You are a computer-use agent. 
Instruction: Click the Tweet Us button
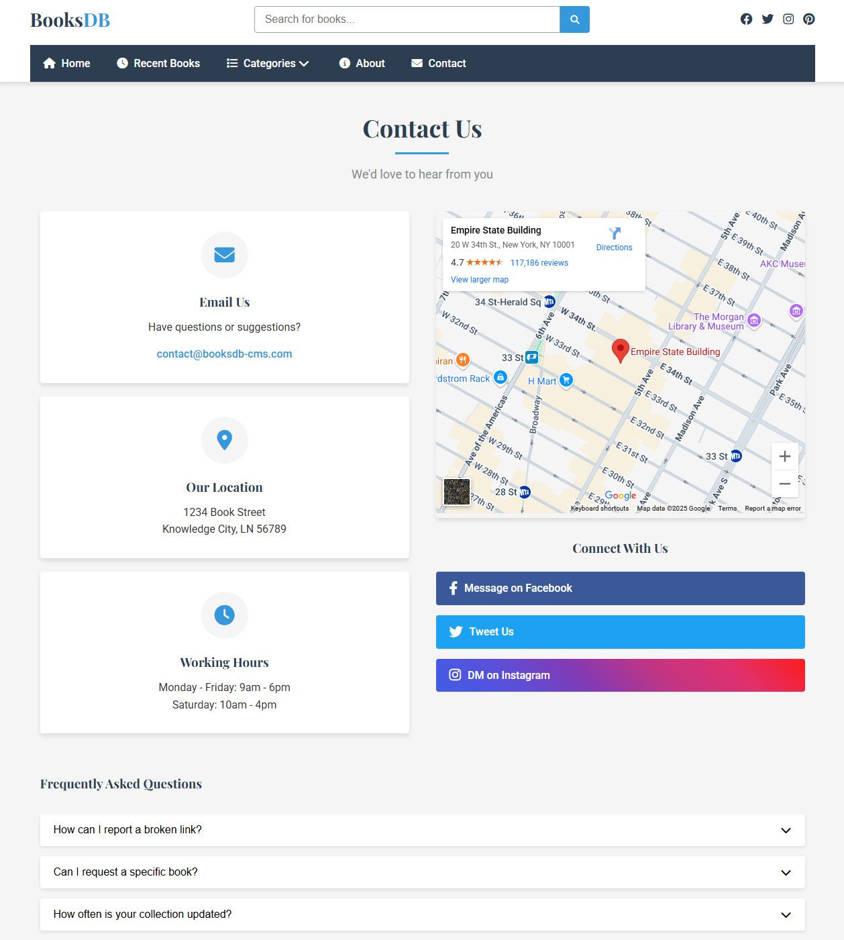[x=621, y=632]
